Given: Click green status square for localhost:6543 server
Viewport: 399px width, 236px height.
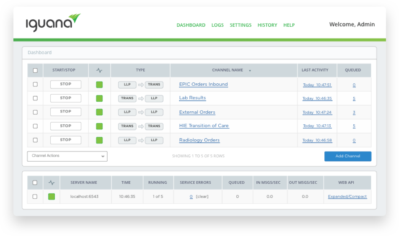Looking at the screenshot, I should pos(52,196).
